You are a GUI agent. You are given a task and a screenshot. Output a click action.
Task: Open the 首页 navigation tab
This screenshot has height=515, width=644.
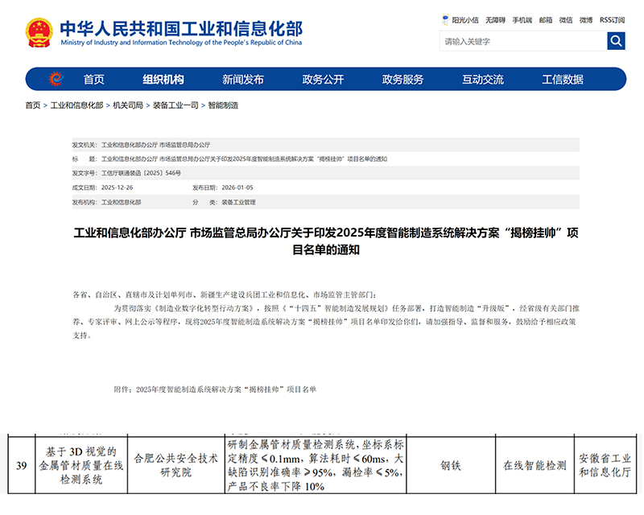point(93,80)
